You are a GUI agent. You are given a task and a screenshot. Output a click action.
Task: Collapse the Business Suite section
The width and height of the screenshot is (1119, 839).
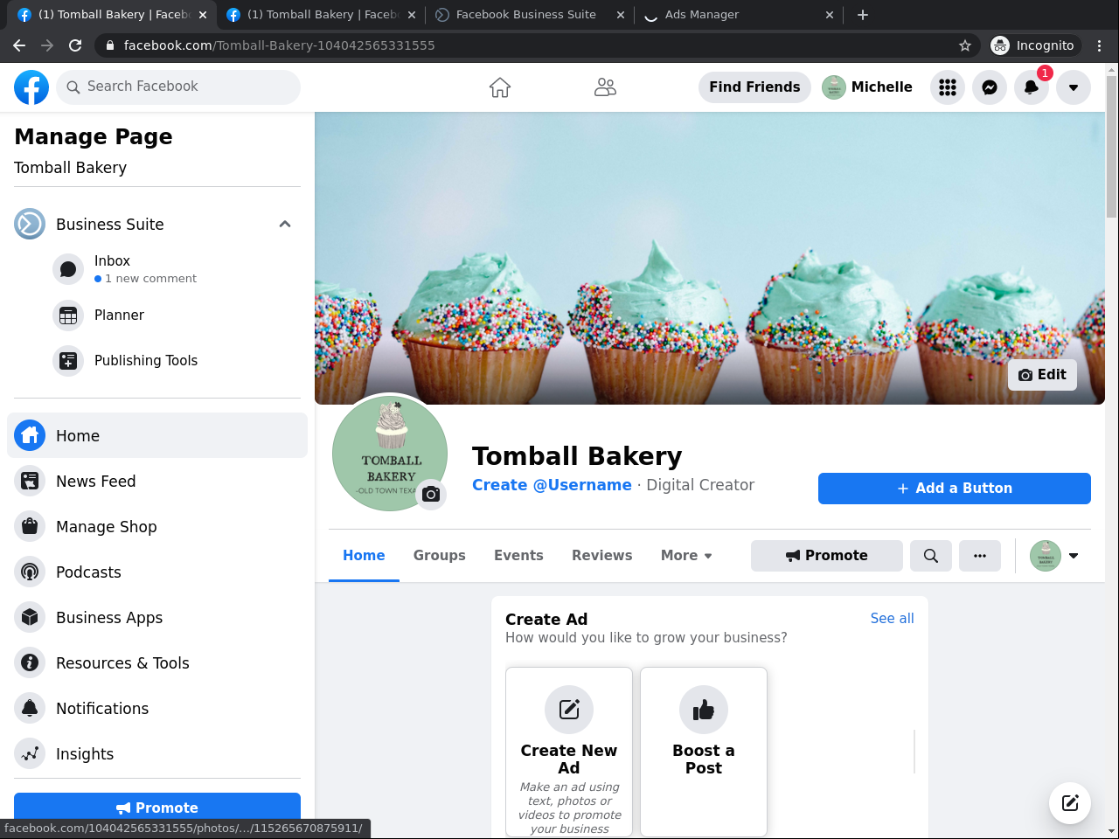pos(285,224)
